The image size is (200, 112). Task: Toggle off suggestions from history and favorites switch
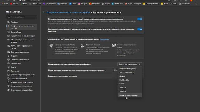click(140, 29)
